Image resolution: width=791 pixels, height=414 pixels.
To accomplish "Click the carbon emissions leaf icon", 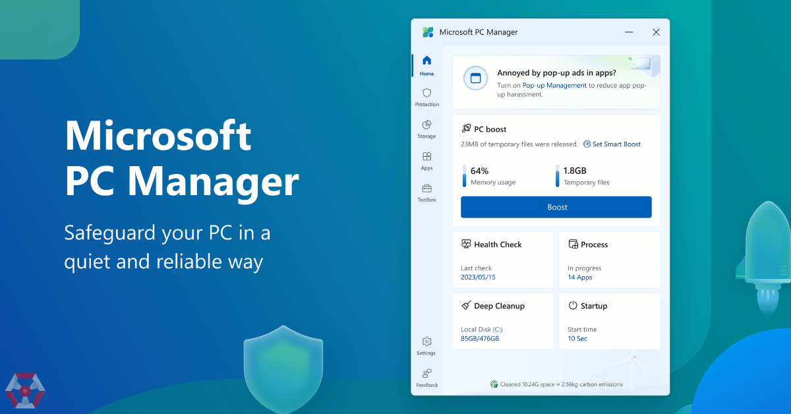I will [x=494, y=384].
